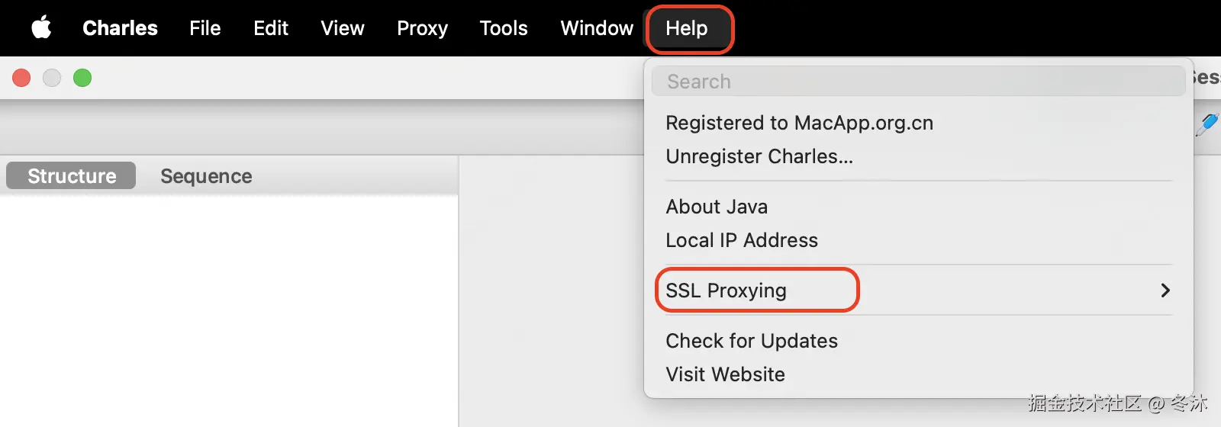
Task: Open the Apple menu
Action: [x=41, y=28]
